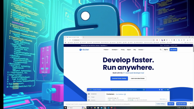Click the Docker whale logo
194x109 pixels.
(x=84, y=50)
